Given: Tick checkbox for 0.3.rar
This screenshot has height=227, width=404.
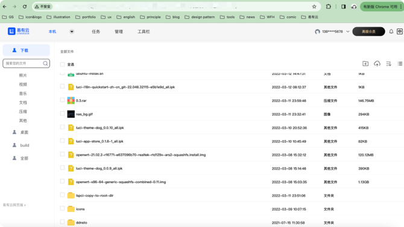Looking at the screenshot, I should tap(62, 100).
